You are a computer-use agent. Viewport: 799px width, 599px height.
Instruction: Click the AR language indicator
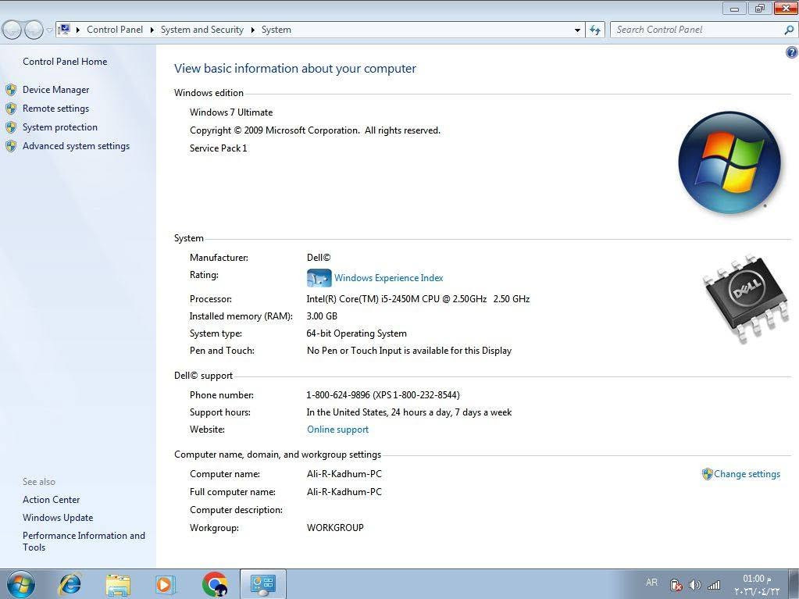coord(651,583)
